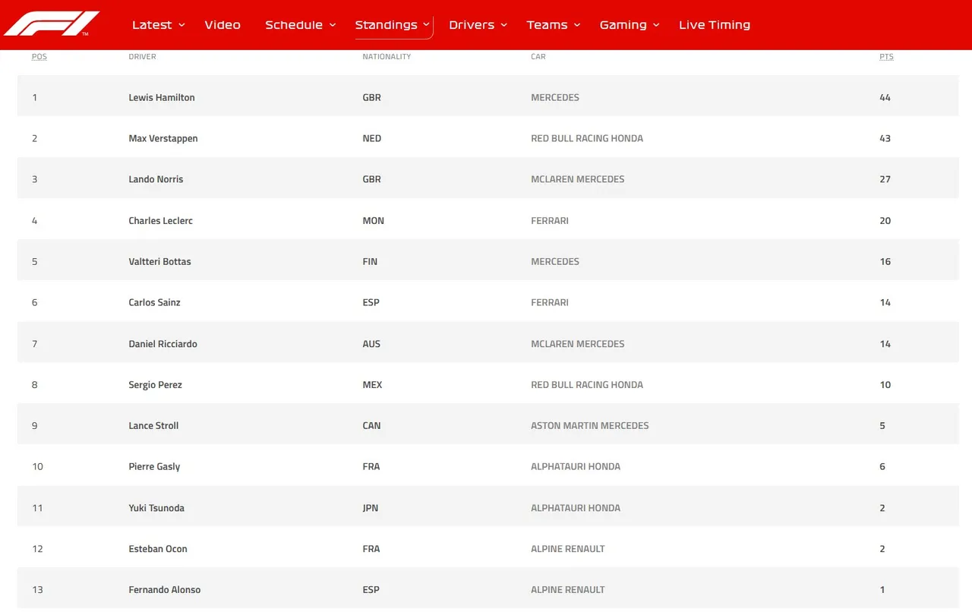Image resolution: width=972 pixels, height=612 pixels.
Task: Open Pierre Gasly's driver page
Action: [x=154, y=466]
